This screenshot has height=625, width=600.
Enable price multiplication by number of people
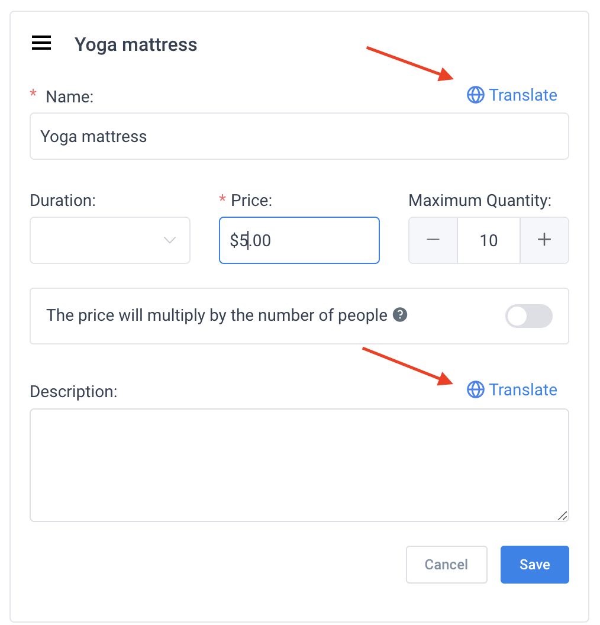(x=528, y=316)
